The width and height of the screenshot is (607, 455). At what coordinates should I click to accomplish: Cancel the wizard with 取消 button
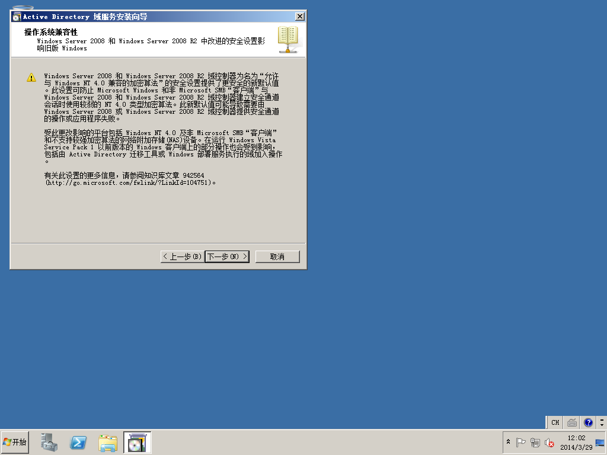pyautogui.click(x=277, y=257)
